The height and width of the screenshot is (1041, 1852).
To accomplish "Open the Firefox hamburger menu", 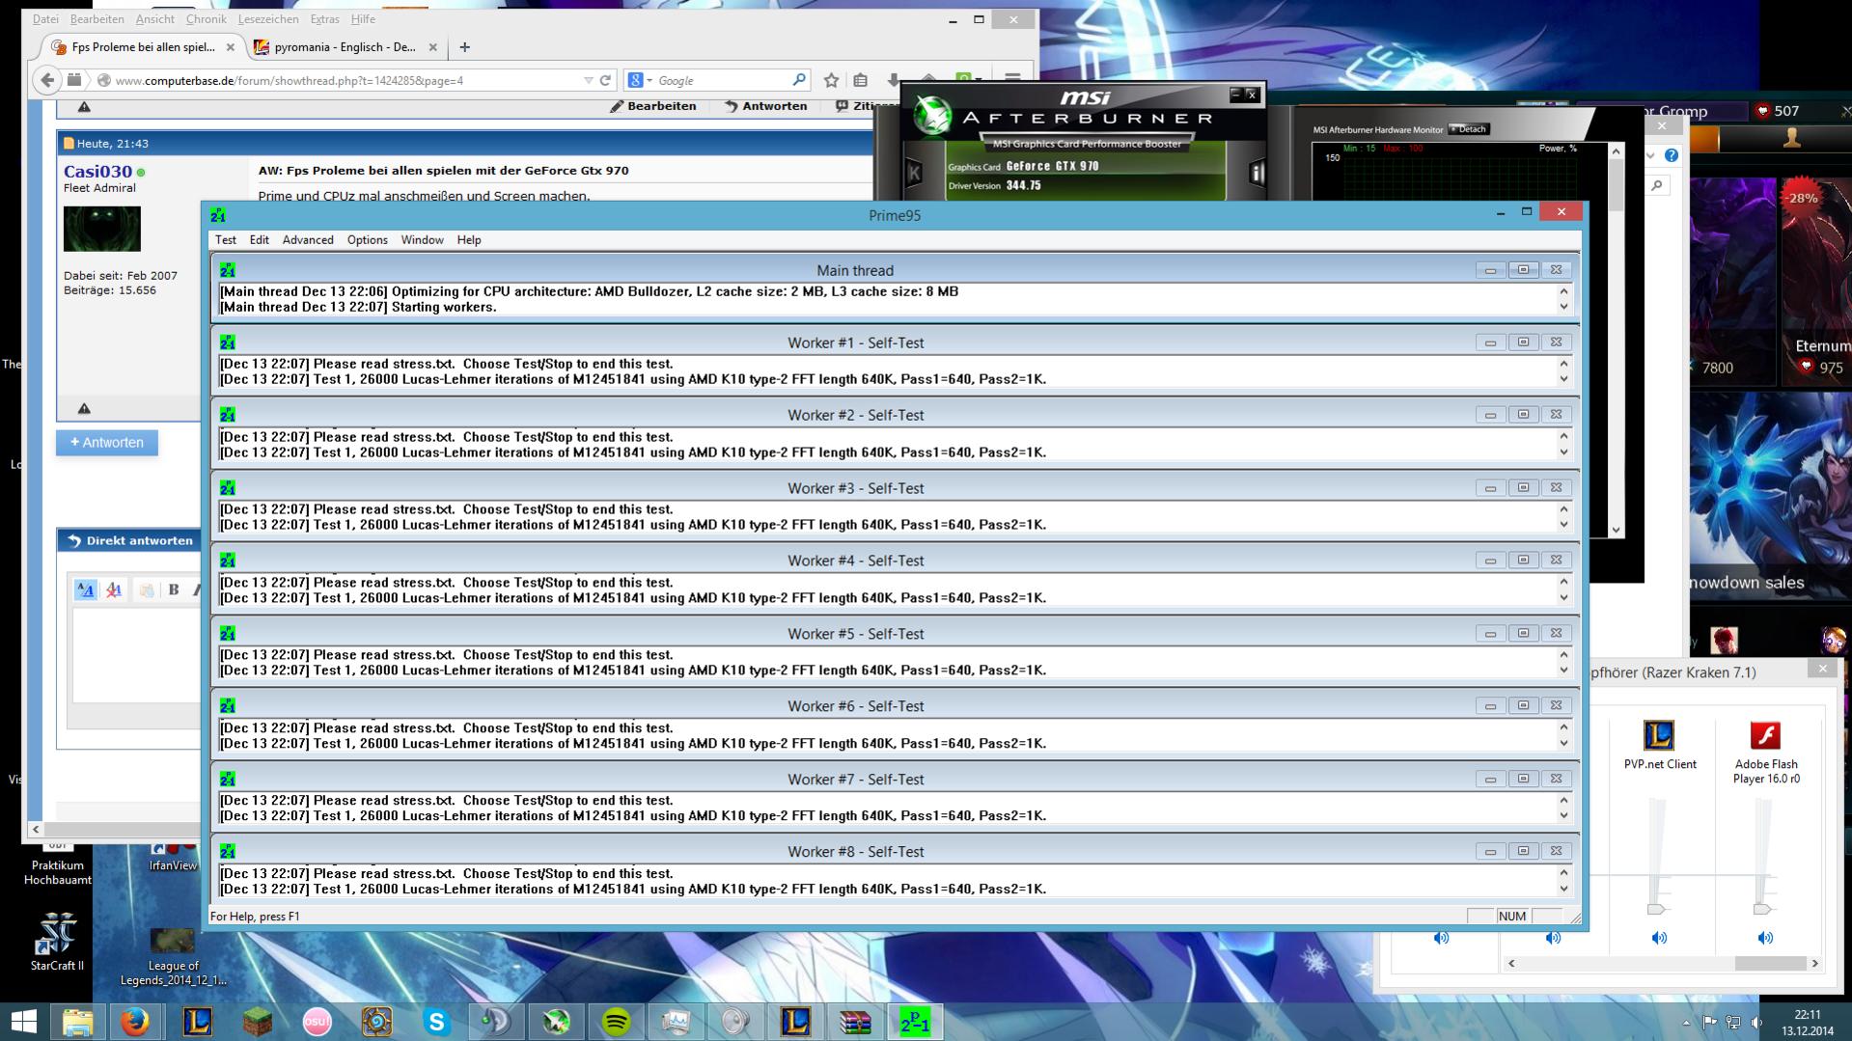I will pos(1011,80).
